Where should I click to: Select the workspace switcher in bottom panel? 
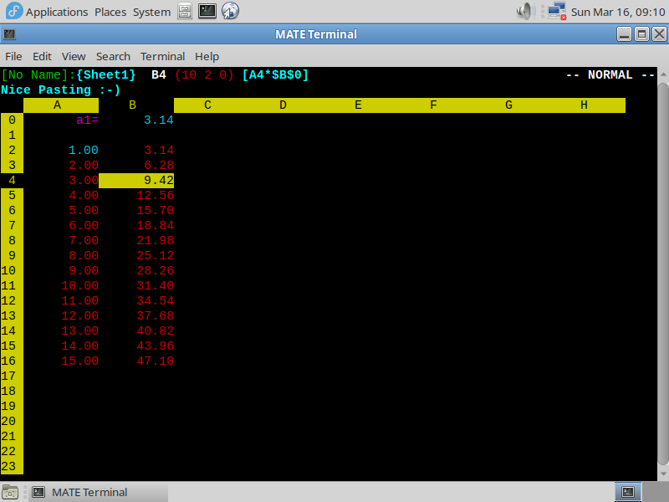(x=628, y=492)
